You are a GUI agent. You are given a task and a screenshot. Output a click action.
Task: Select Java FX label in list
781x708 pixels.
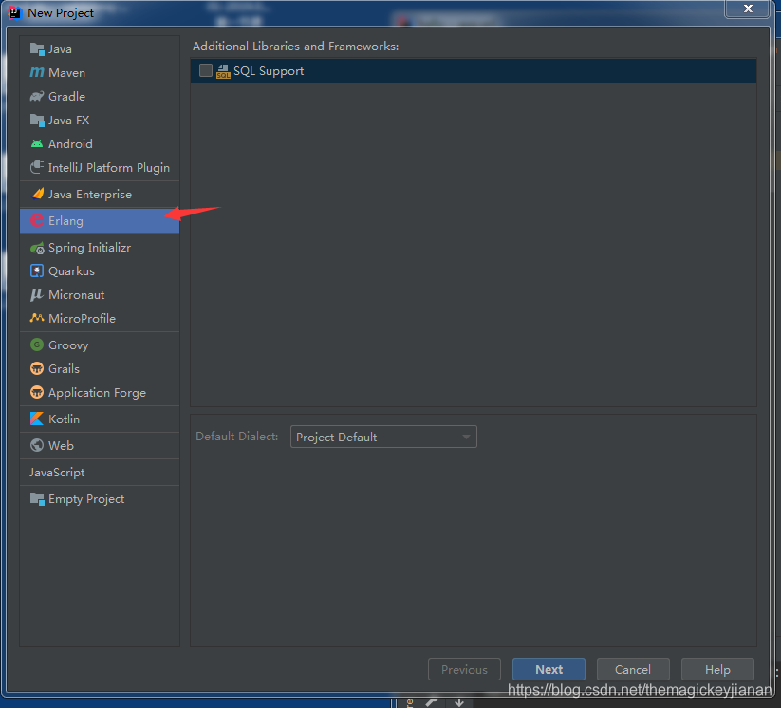click(68, 121)
